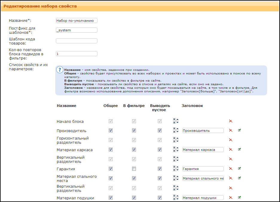The width and height of the screenshot is (280, 202).
Task: Move Материал подушки up one position
Action: [x=177, y=196]
